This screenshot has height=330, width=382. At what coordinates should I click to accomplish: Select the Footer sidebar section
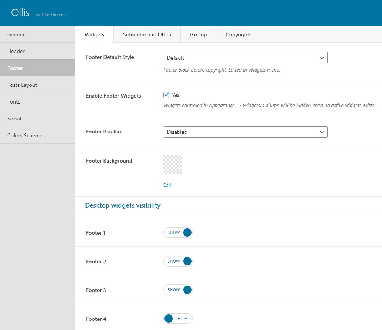click(x=38, y=68)
